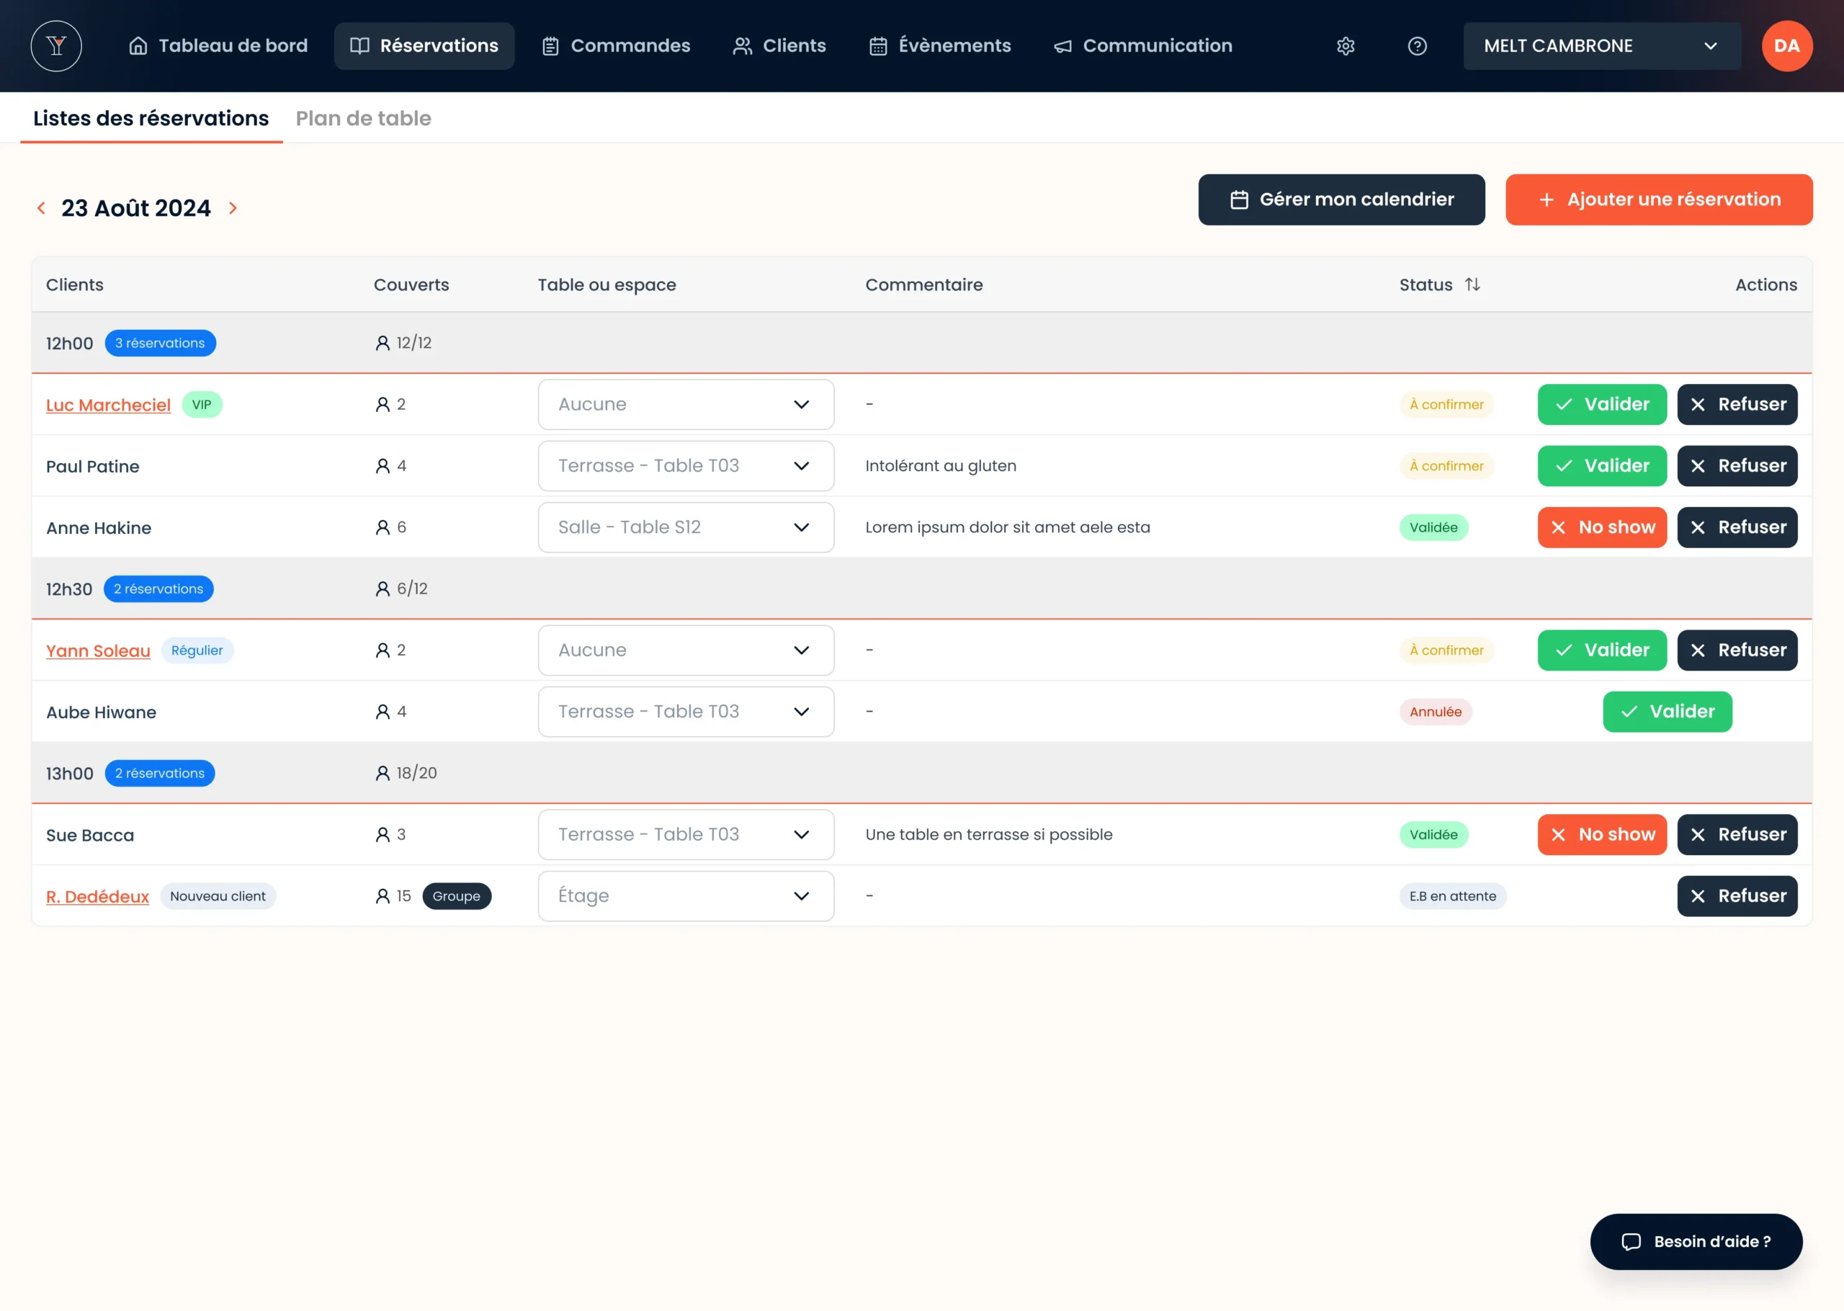Open Yann Soleau client link

(99, 650)
